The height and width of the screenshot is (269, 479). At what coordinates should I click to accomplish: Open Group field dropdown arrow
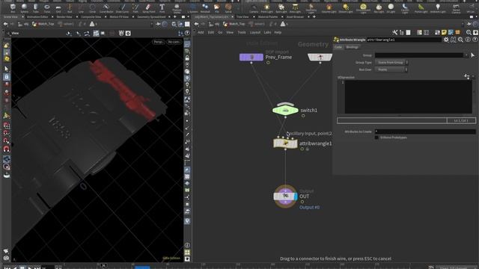(466, 55)
